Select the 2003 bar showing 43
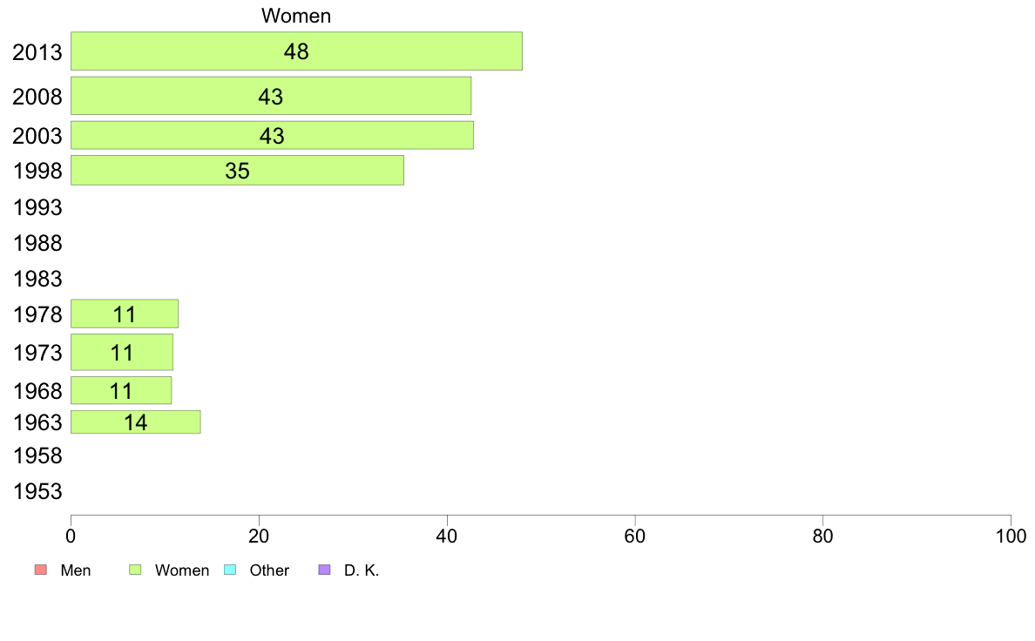Screen dimensions: 1035x641 coord(272,135)
